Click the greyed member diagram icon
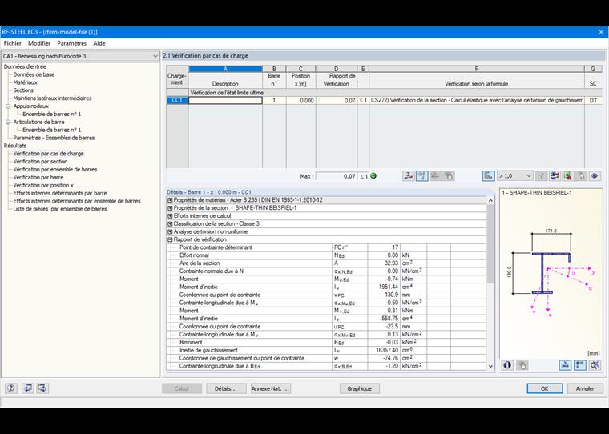609x434 pixels. [x=435, y=176]
